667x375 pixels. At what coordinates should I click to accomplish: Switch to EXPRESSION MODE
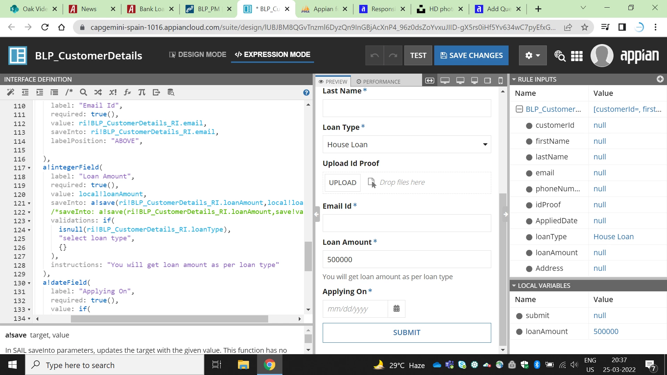[x=272, y=55]
